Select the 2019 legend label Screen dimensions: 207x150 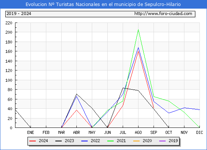173,141
